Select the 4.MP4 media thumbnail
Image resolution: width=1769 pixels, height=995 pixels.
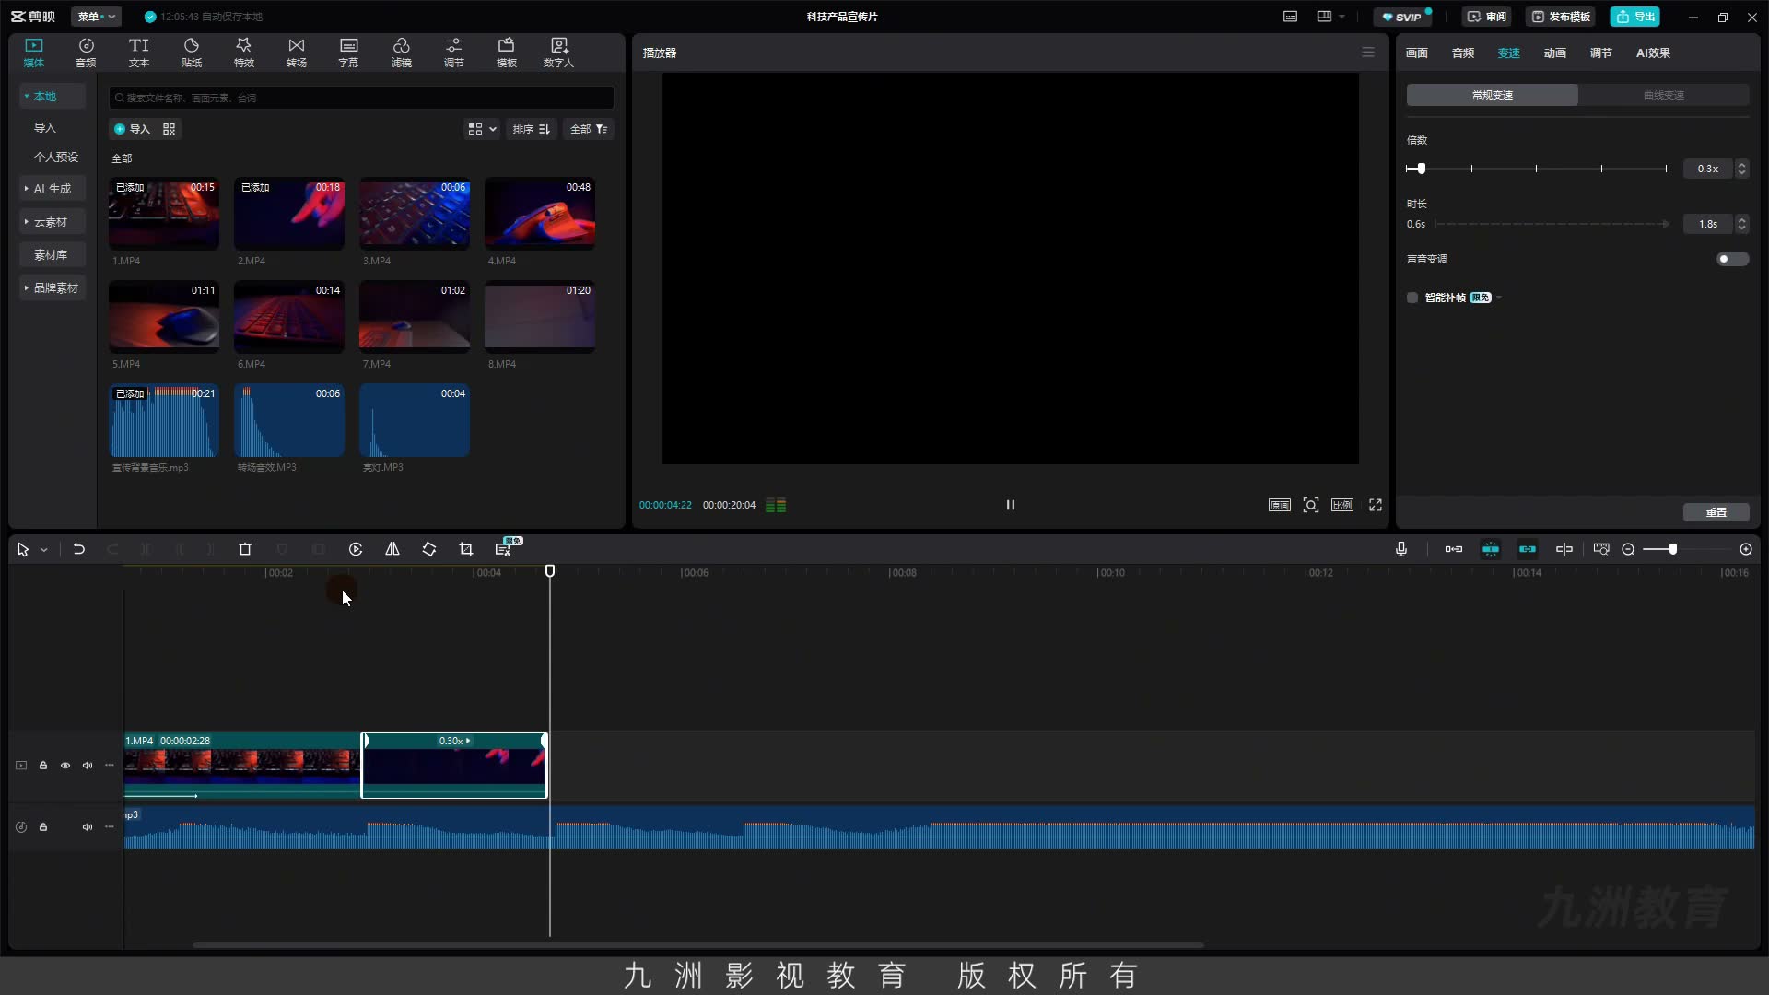(x=540, y=213)
